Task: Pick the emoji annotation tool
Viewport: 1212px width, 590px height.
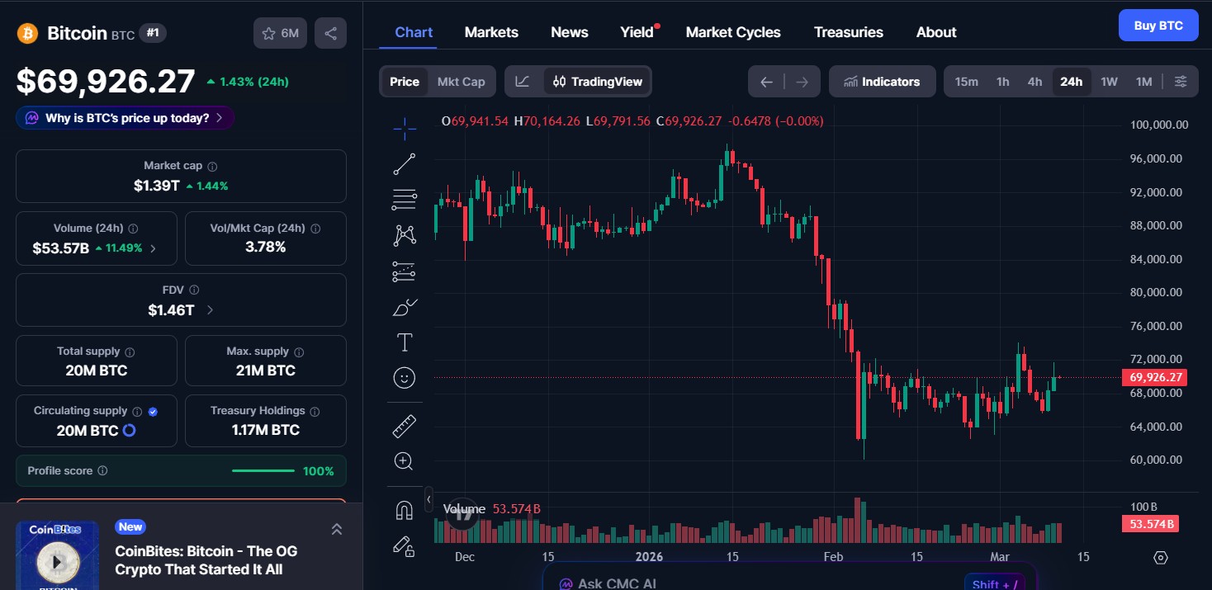Action: tap(405, 378)
